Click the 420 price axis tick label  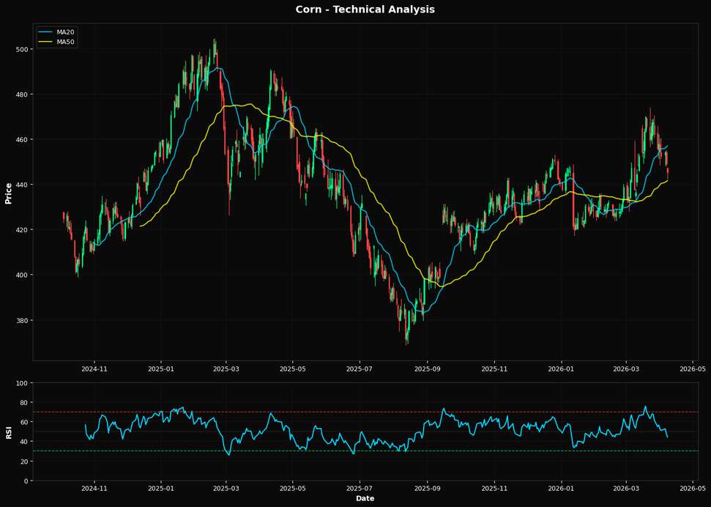(23, 229)
